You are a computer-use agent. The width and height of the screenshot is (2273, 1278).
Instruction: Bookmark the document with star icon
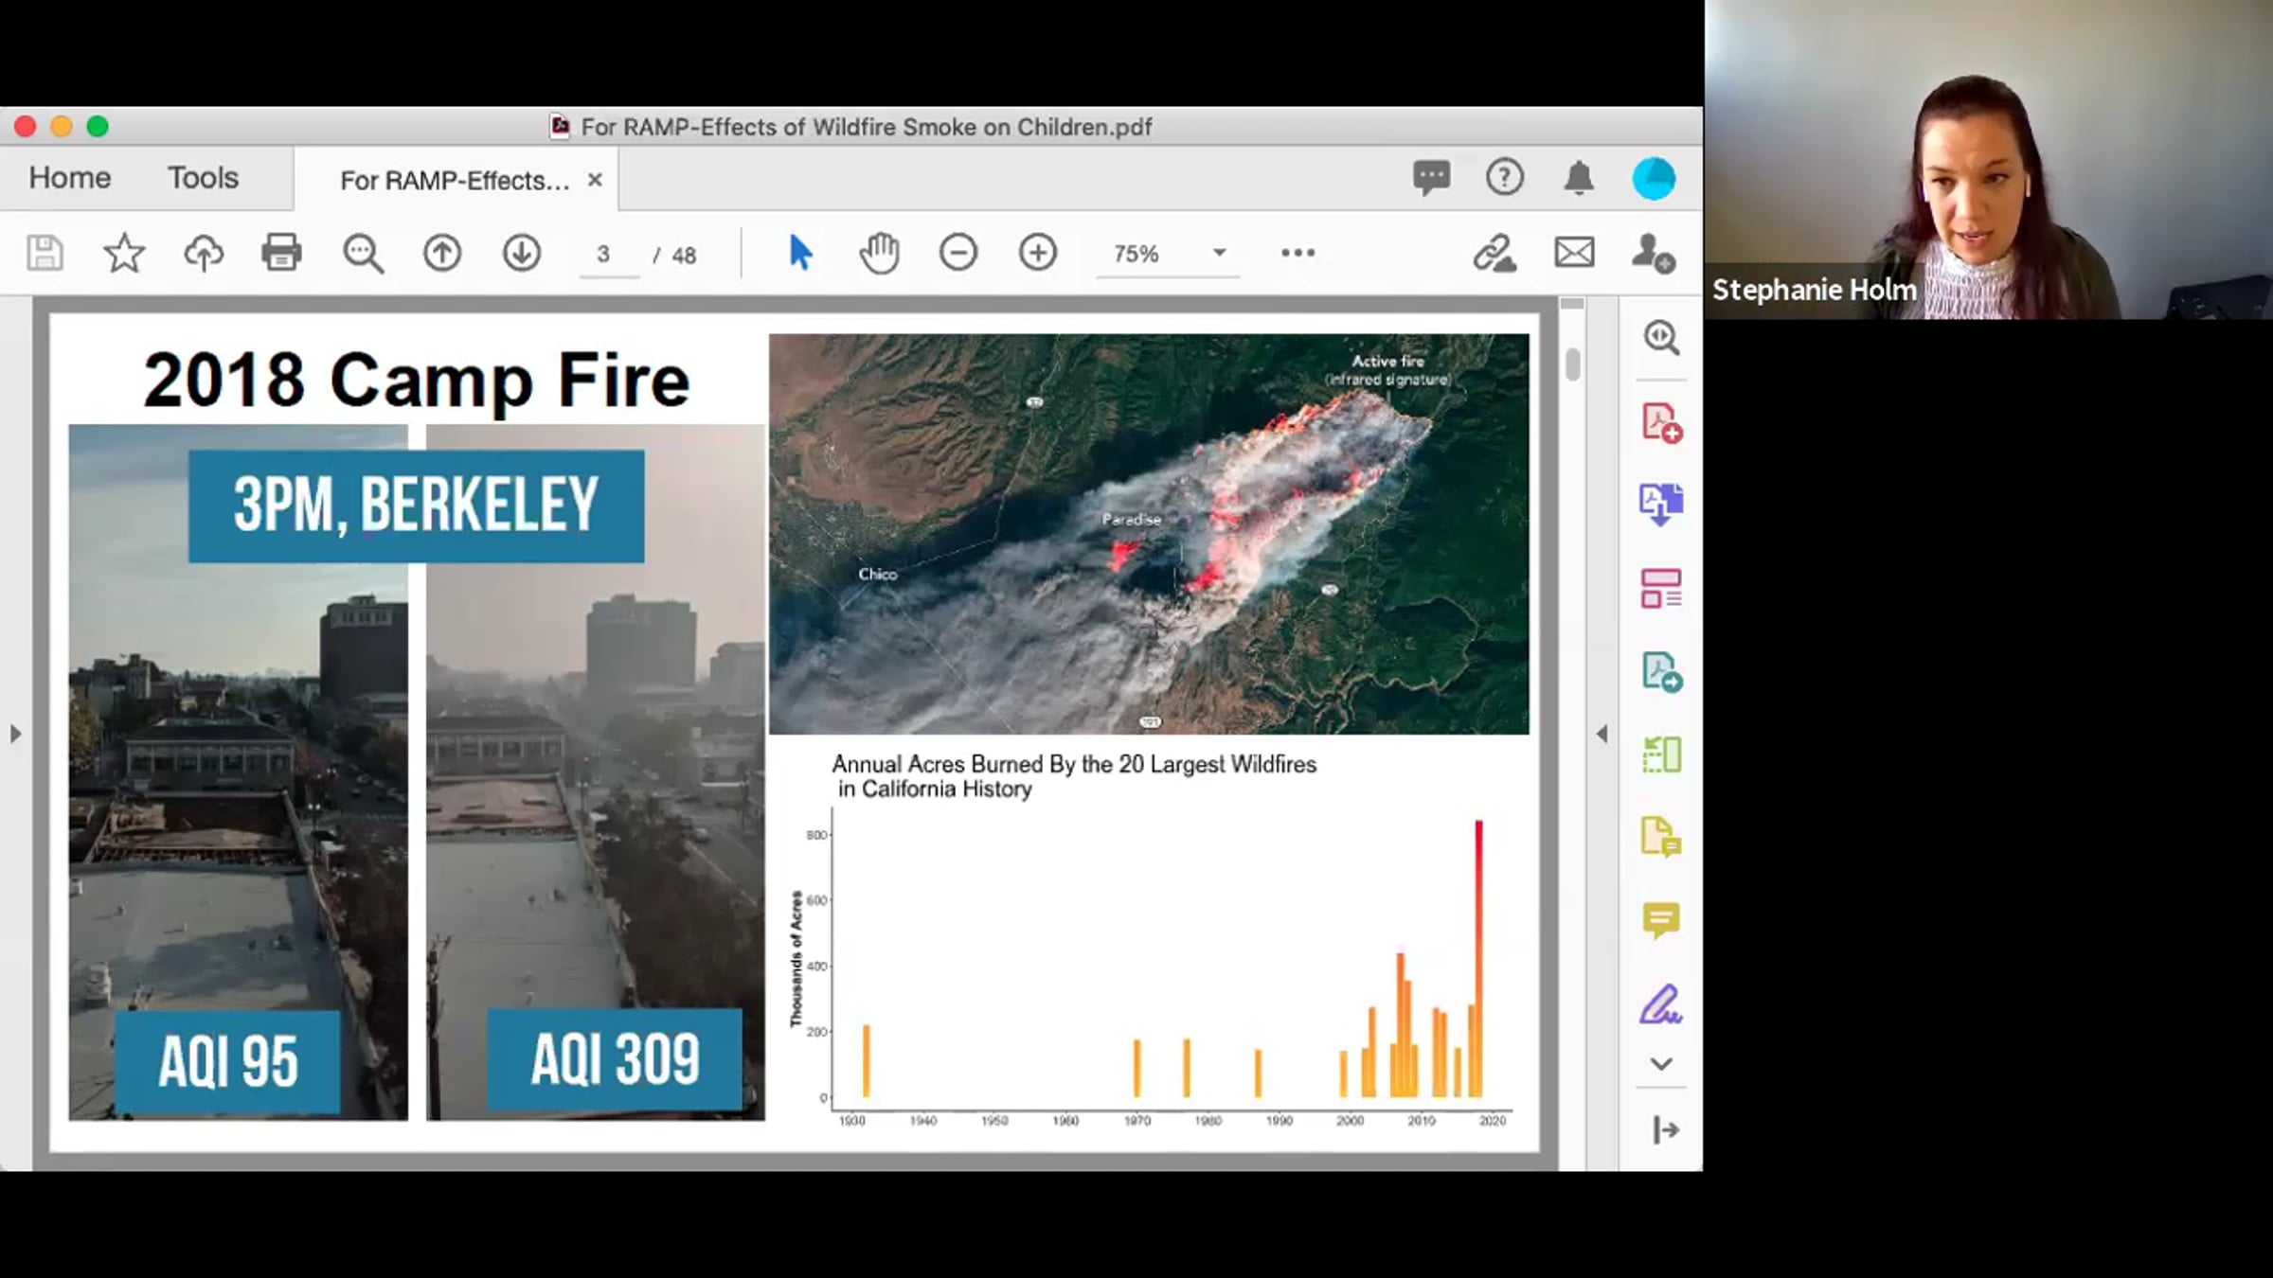[x=124, y=254]
